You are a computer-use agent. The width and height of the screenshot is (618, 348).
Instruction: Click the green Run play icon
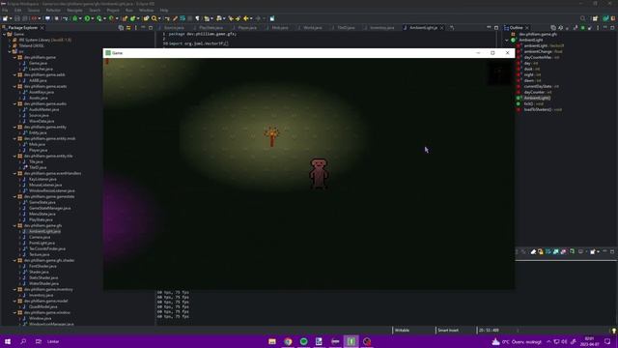click(x=87, y=18)
